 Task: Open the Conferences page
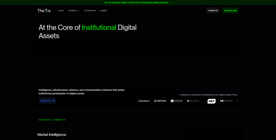pyautogui.click(x=90, y=10)
